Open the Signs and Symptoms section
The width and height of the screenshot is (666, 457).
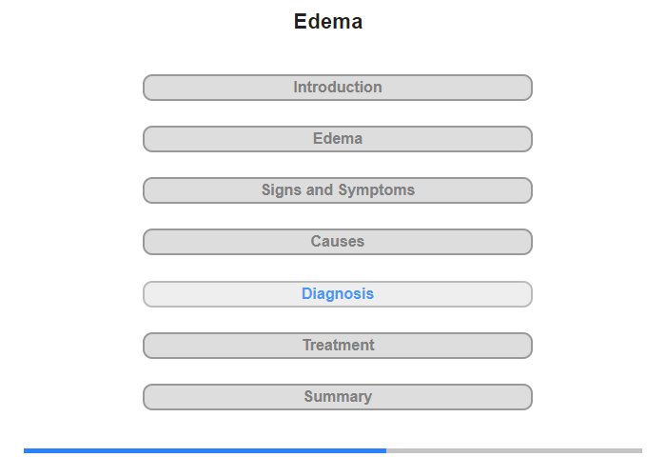(337, 190)
